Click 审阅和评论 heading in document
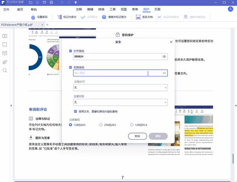The width and height of the screenshot is (237, 182). pyautogui.click(x=38, y=109)
